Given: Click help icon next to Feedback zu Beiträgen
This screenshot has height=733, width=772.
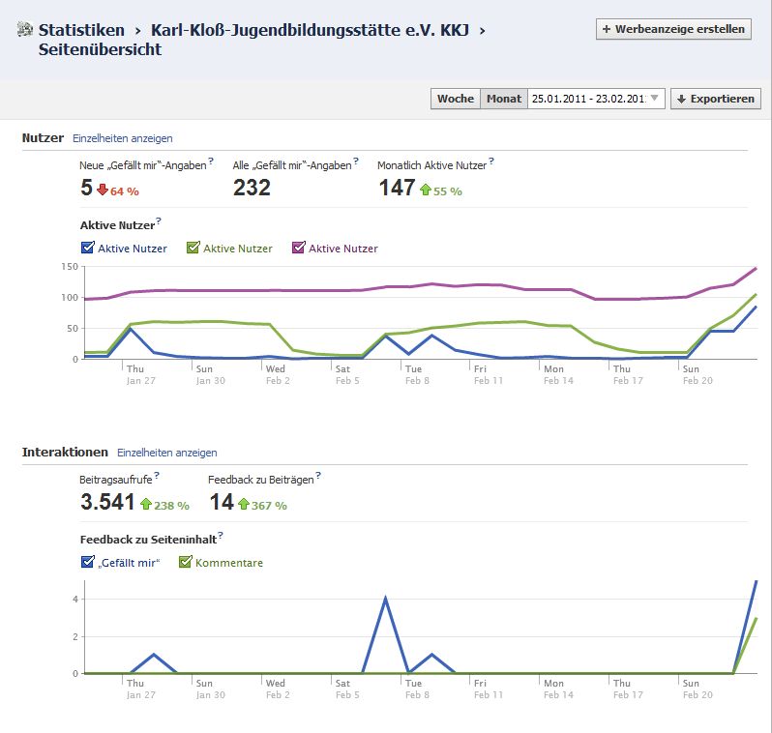Looking at the screenshot, I should [319, 476].
